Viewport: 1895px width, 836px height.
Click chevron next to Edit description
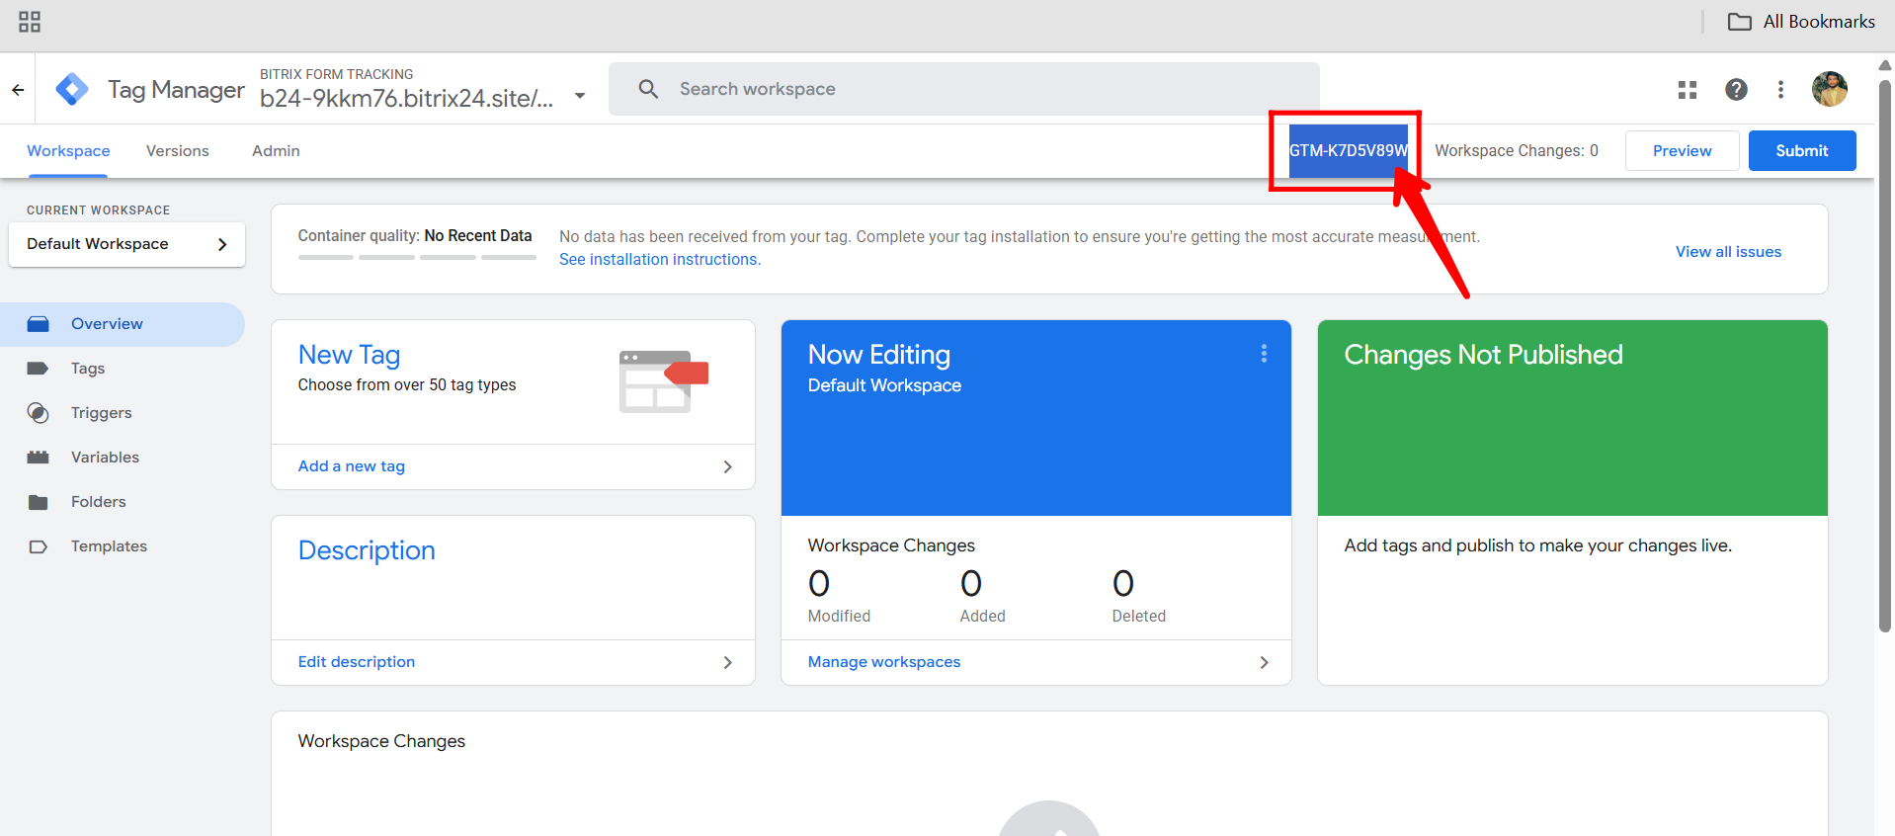pos(728,662)
